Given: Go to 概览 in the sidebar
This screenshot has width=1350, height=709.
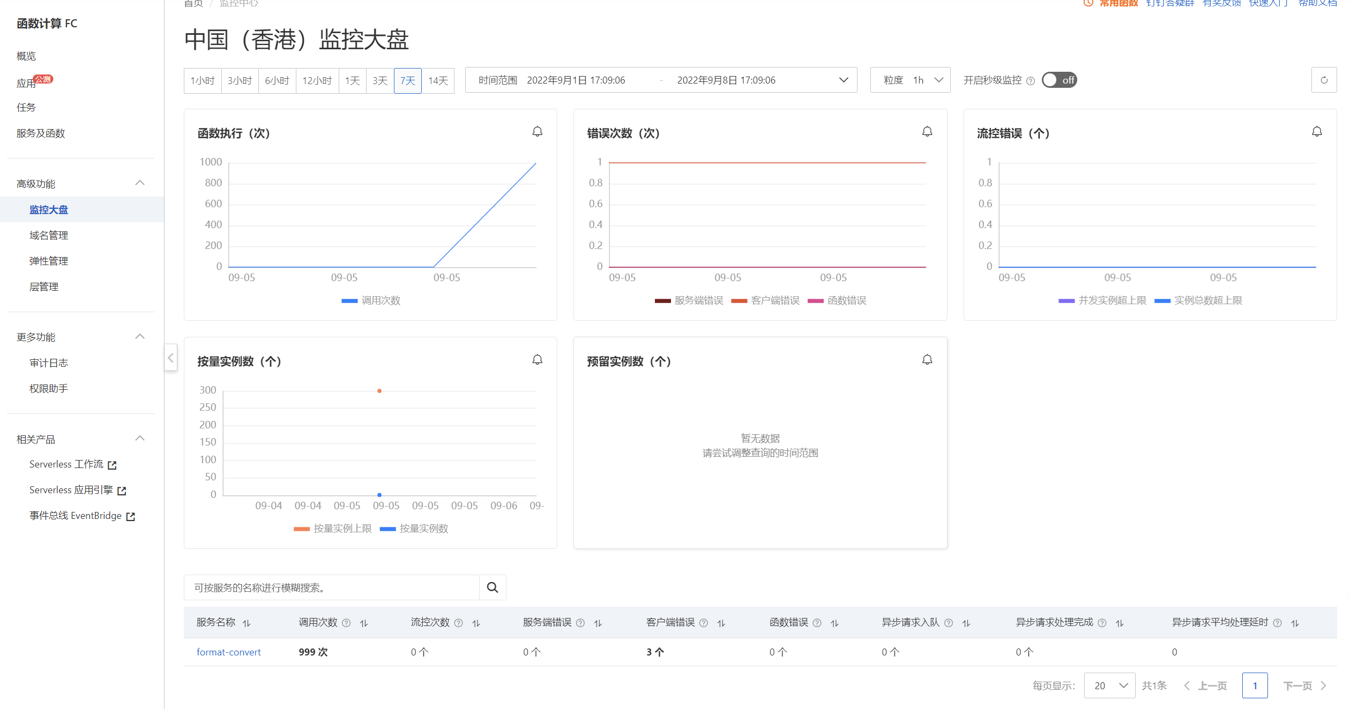Looking at the screenshot, I should 26,56.
